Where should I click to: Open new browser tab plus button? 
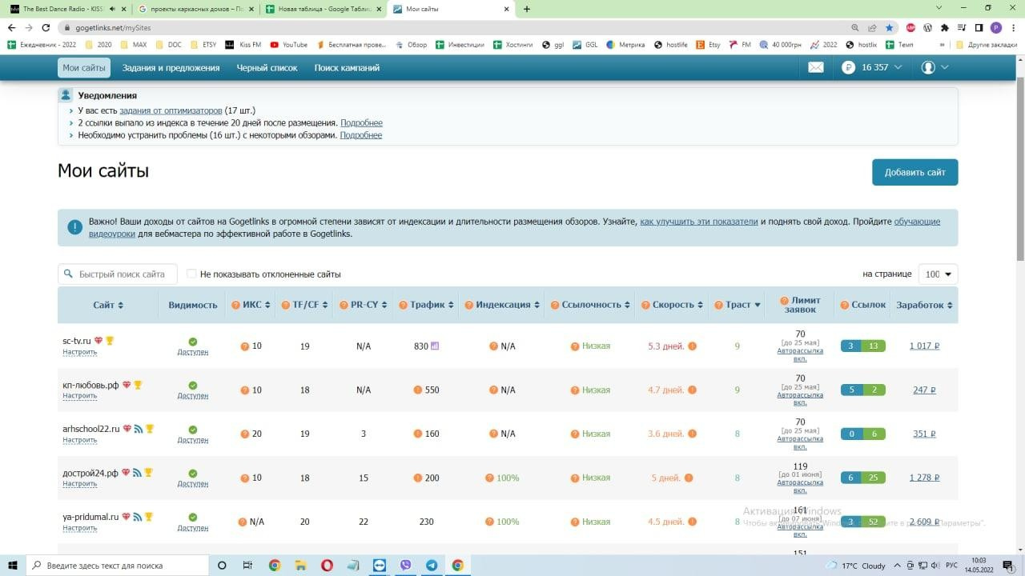(526, 9)
